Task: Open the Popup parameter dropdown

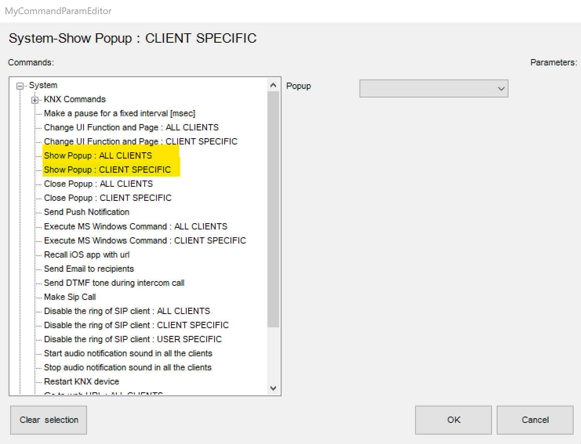Action: point(434,88)
